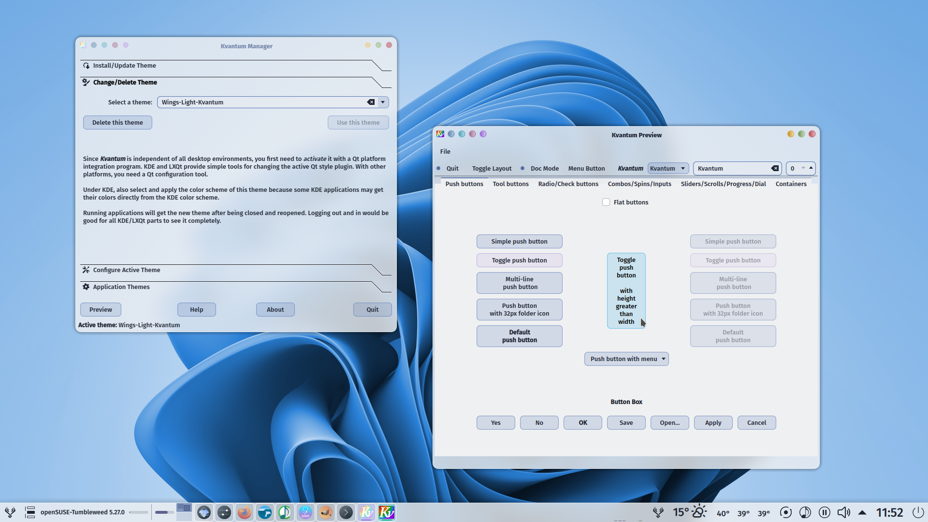Screen dimensions: 928x522
Task: Switch to Kvantum Manager taskbar entry
Action: 366,512
